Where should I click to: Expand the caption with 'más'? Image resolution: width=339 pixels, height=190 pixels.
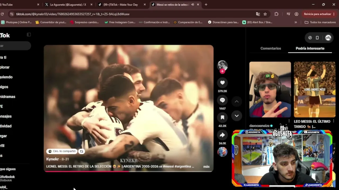pyautogui.click(x=206, y=167)
